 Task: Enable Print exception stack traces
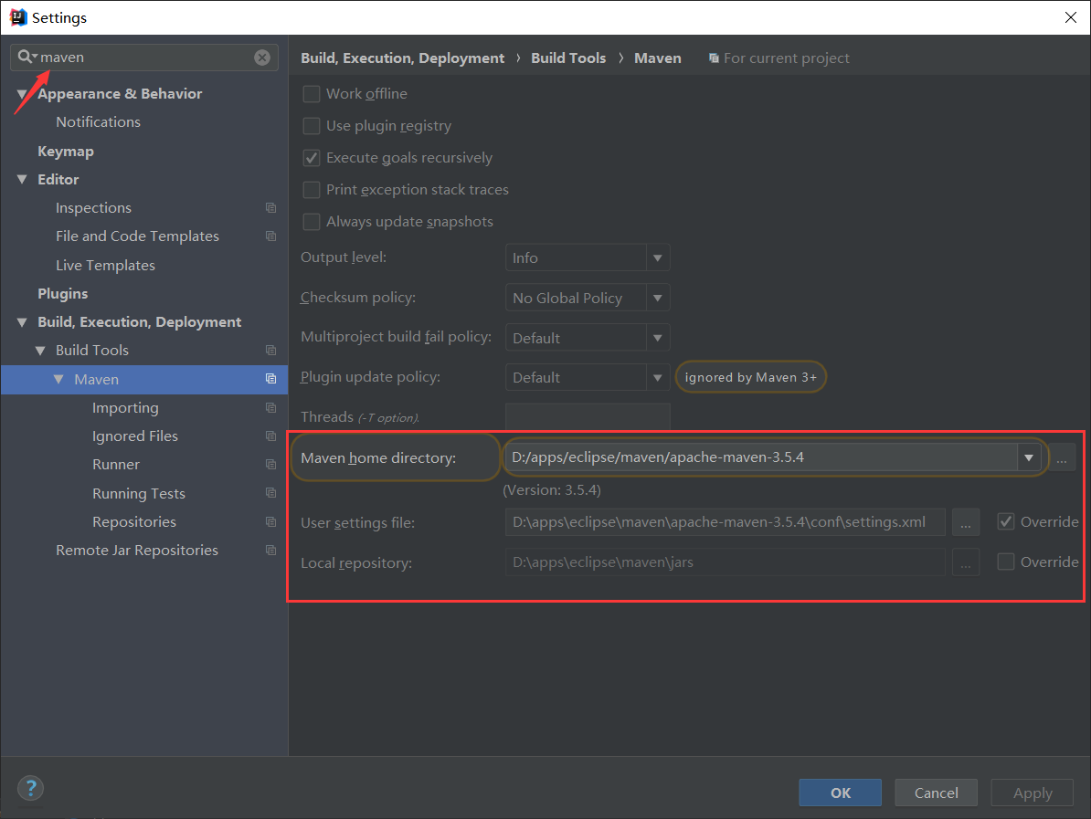[x=311, y=190]
